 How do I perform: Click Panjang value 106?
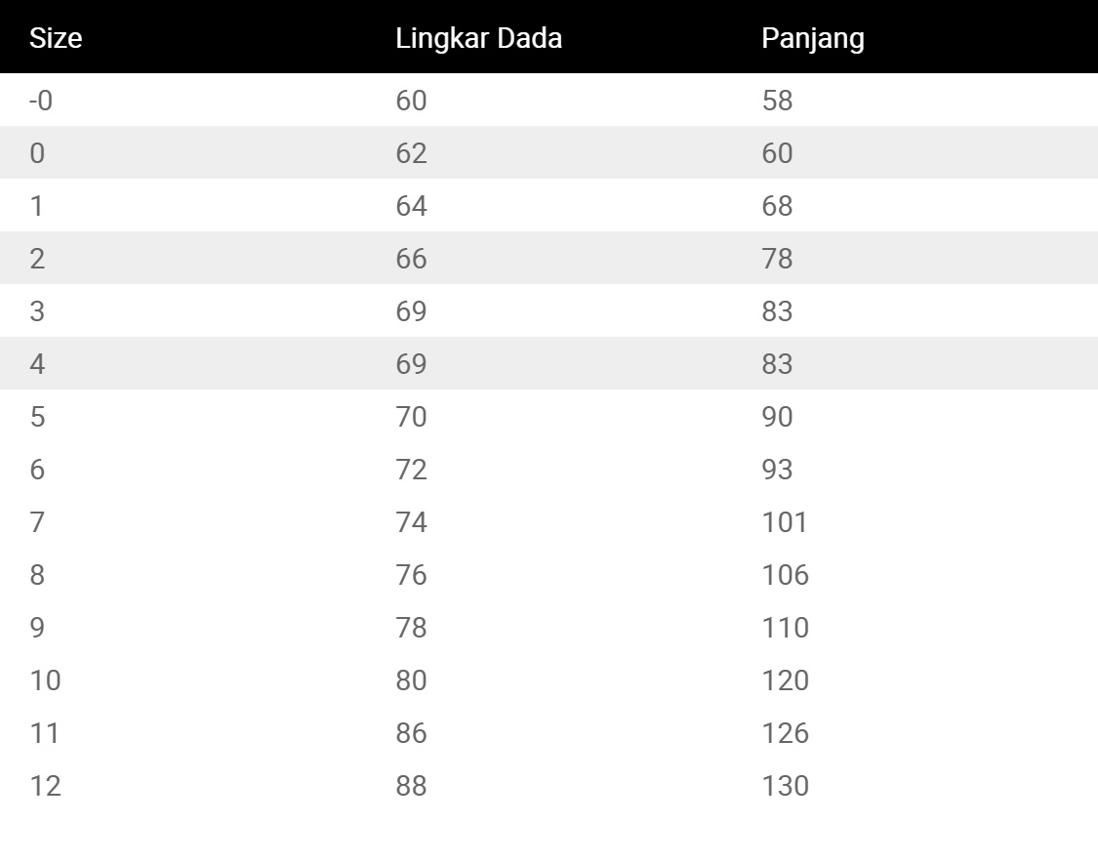click(x=785, y=575)
